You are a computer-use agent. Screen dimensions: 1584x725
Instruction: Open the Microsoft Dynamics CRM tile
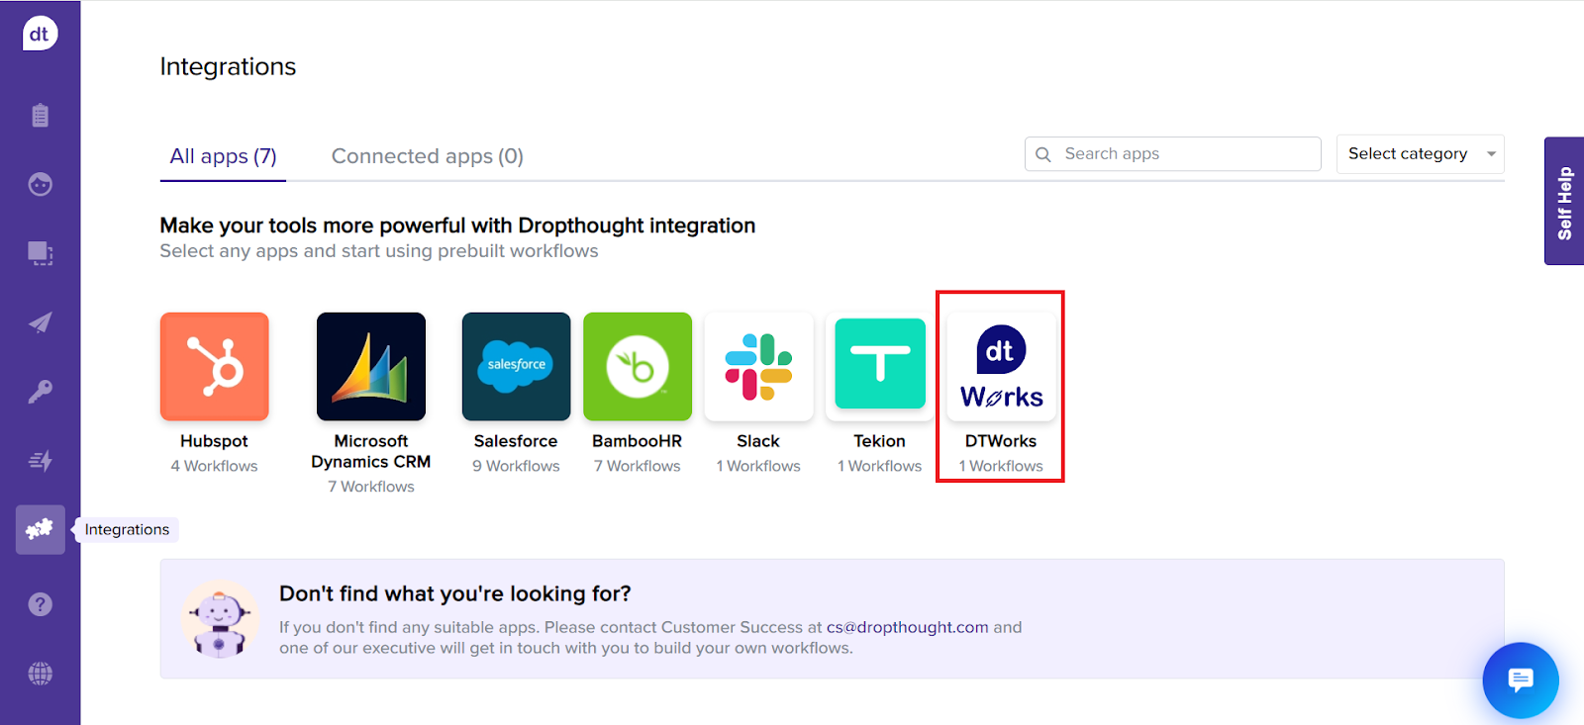pos(370,367)
